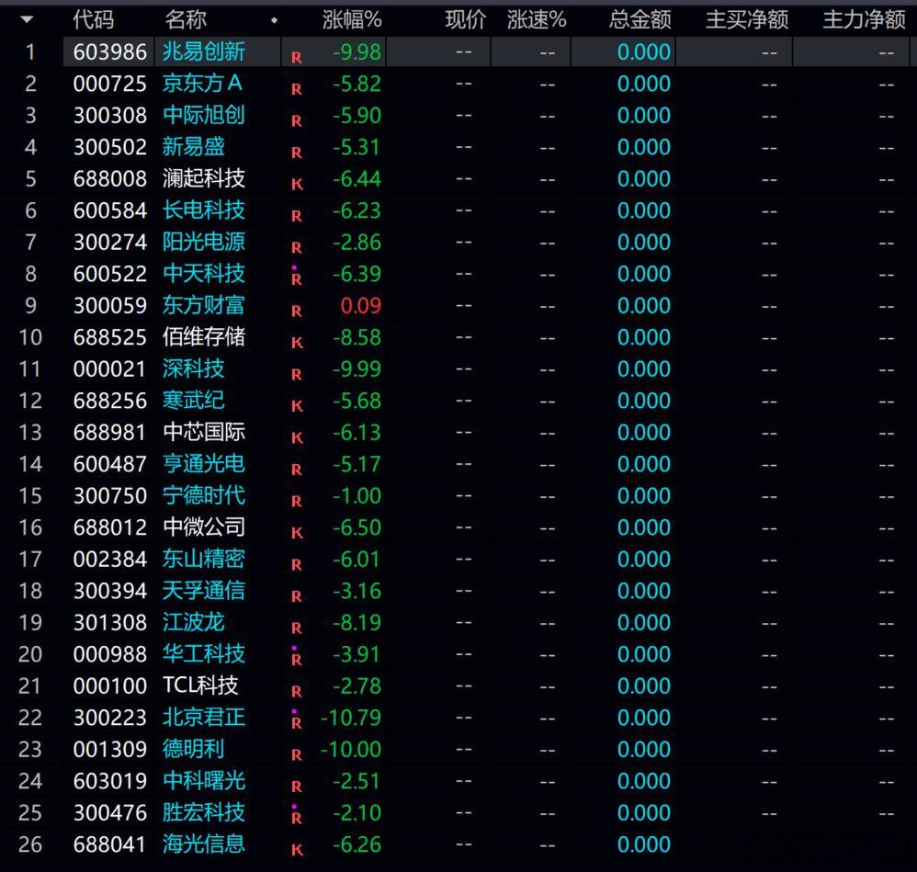Select stock name 天孚通信

(x=203, y=591)
